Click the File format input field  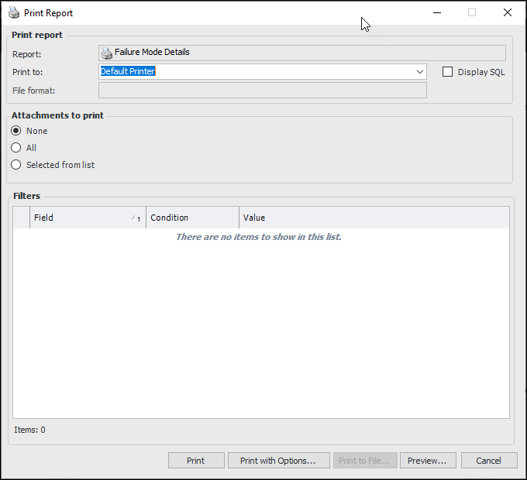pyautogui.click(x=263, y=91)
